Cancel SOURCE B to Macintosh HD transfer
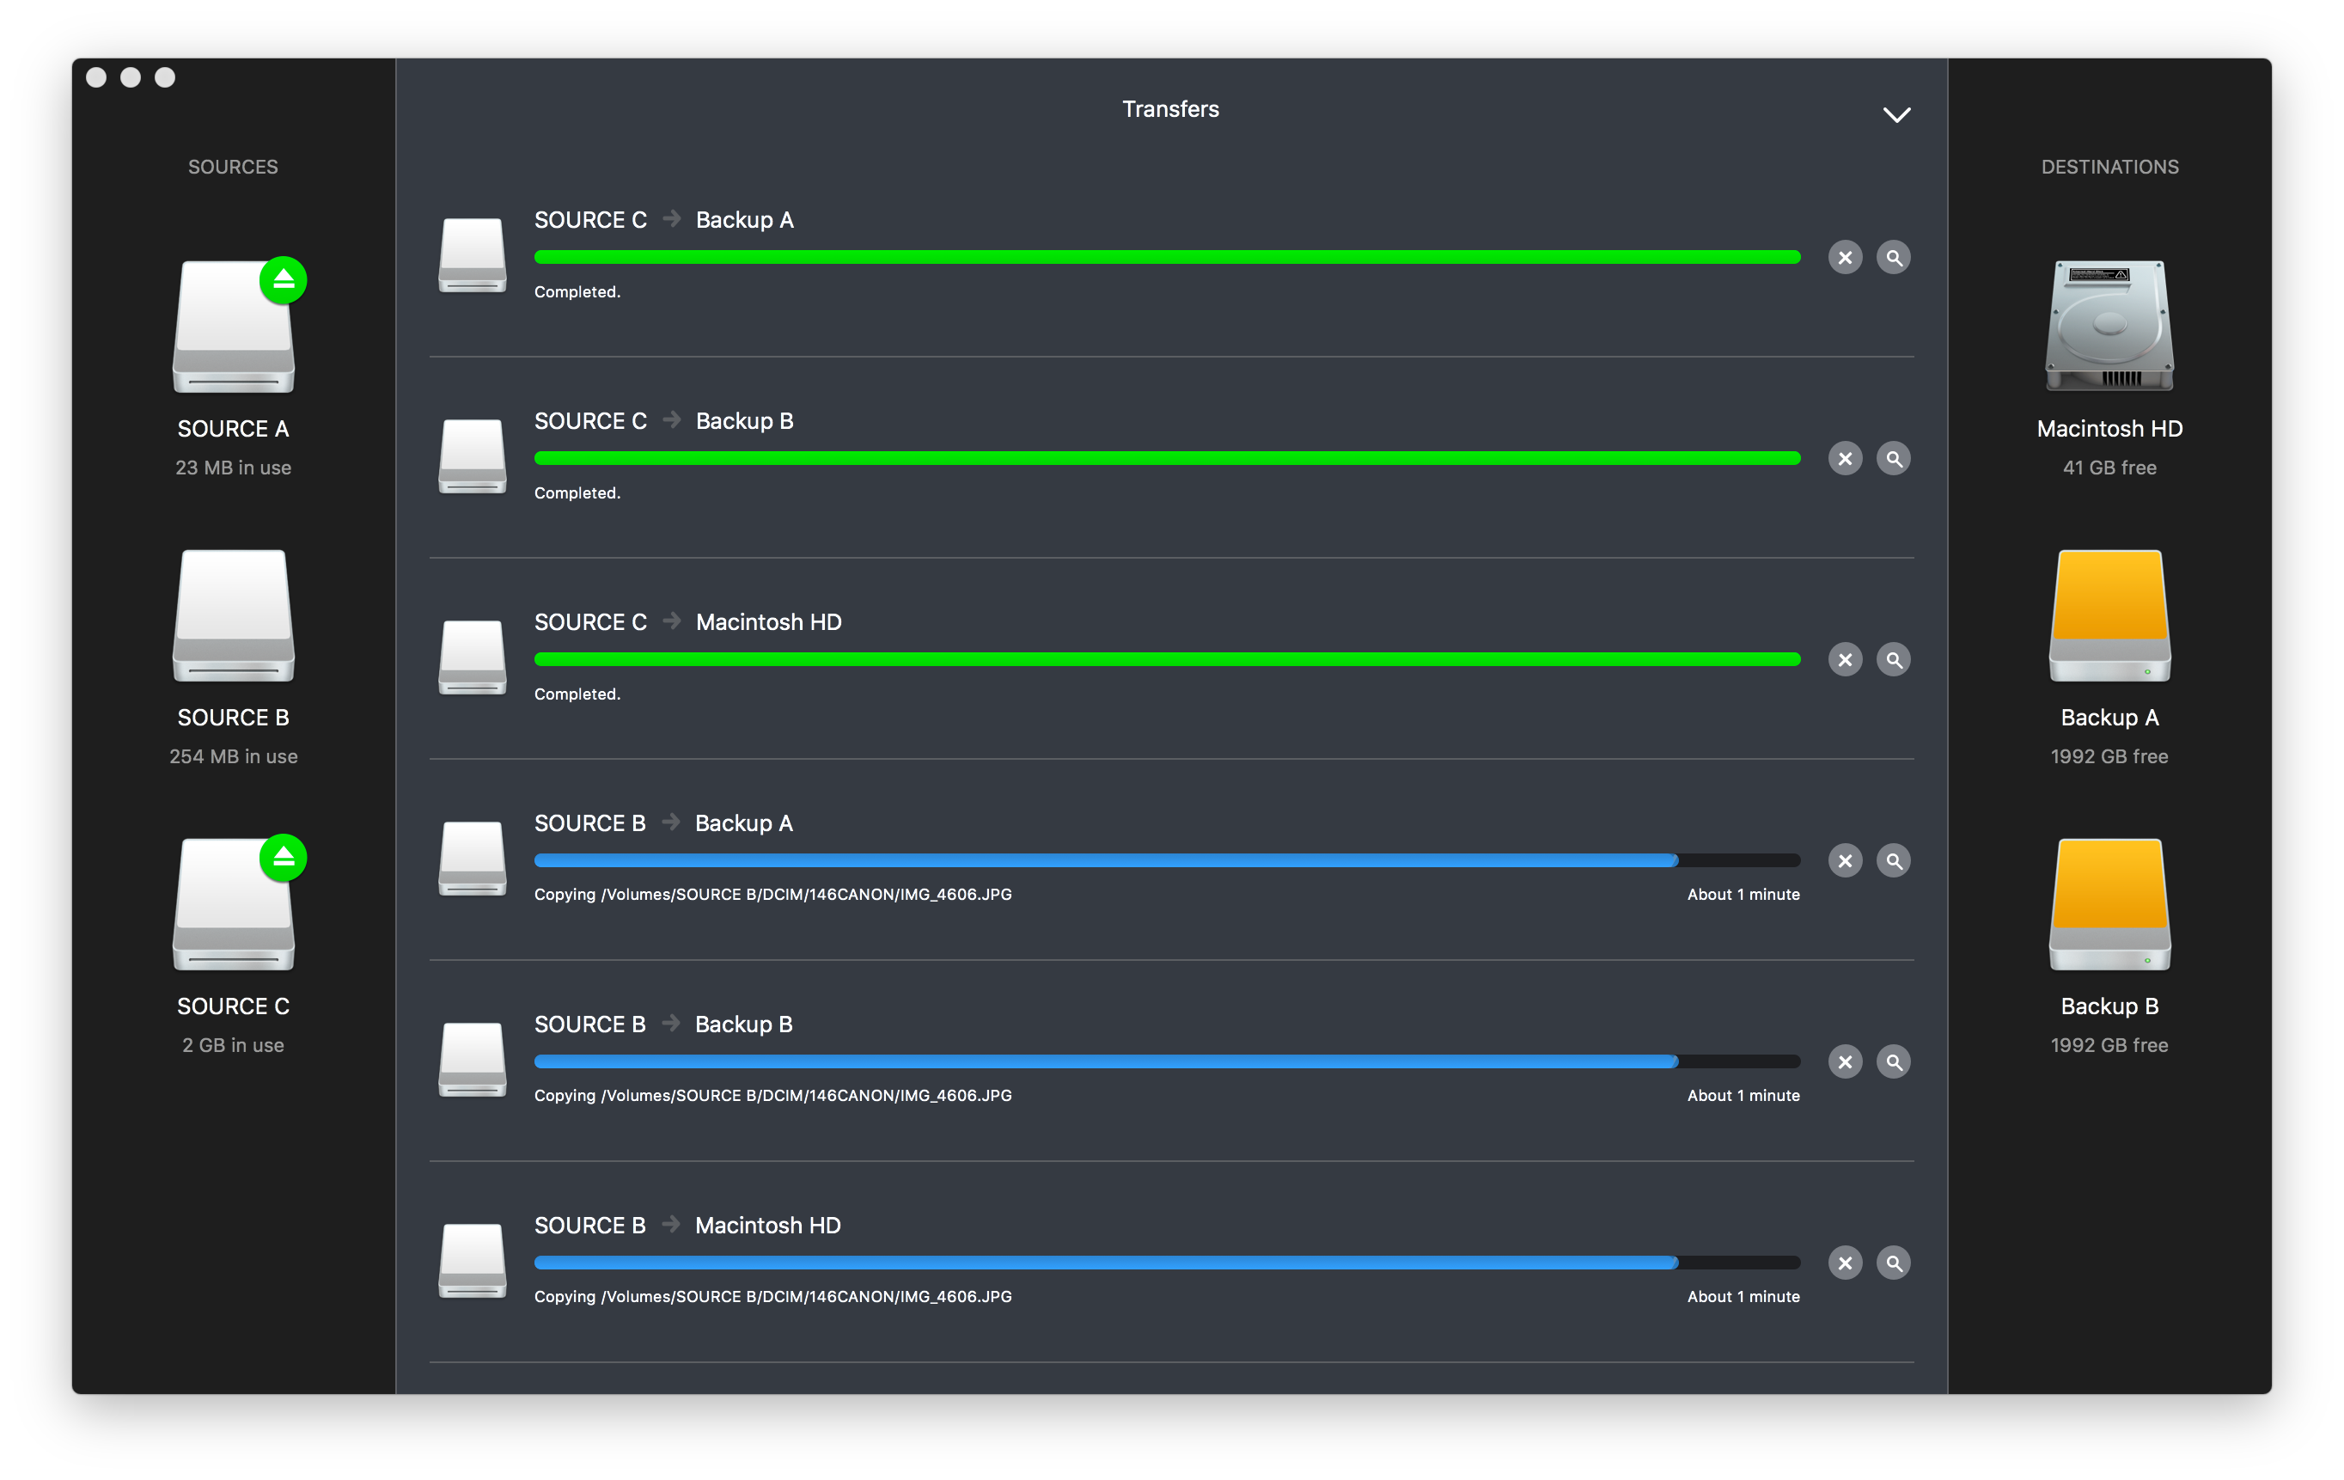The image size is (2344, 1480). pyautogui.click(x=1845, y=1263)
